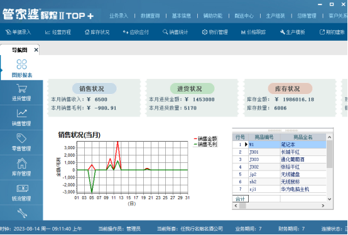348x235 pixels.
Task: Open the 库存管理 house icon
Action: point(21,163)
